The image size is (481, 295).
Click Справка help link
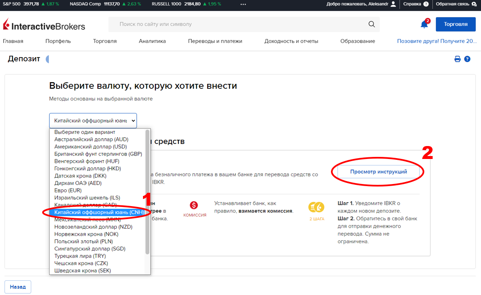pyautogui.click(x=412, y=4)
